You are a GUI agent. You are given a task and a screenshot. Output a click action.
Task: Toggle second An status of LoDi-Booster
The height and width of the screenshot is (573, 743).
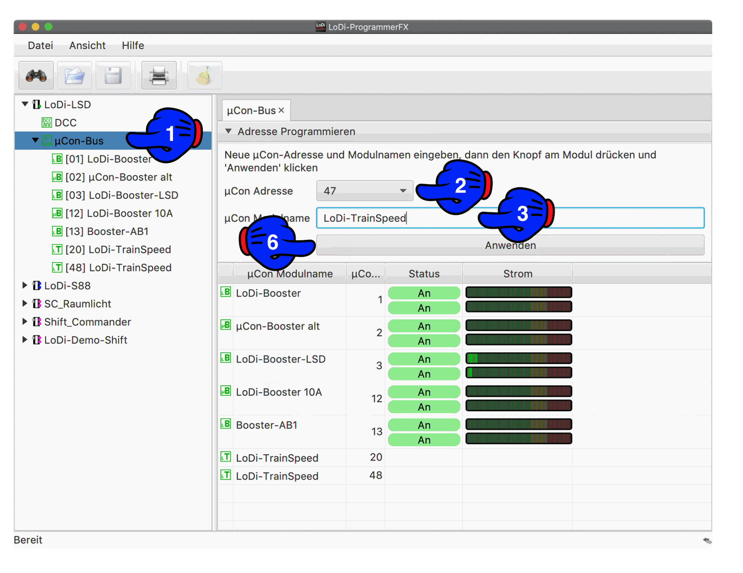(424, 308)
